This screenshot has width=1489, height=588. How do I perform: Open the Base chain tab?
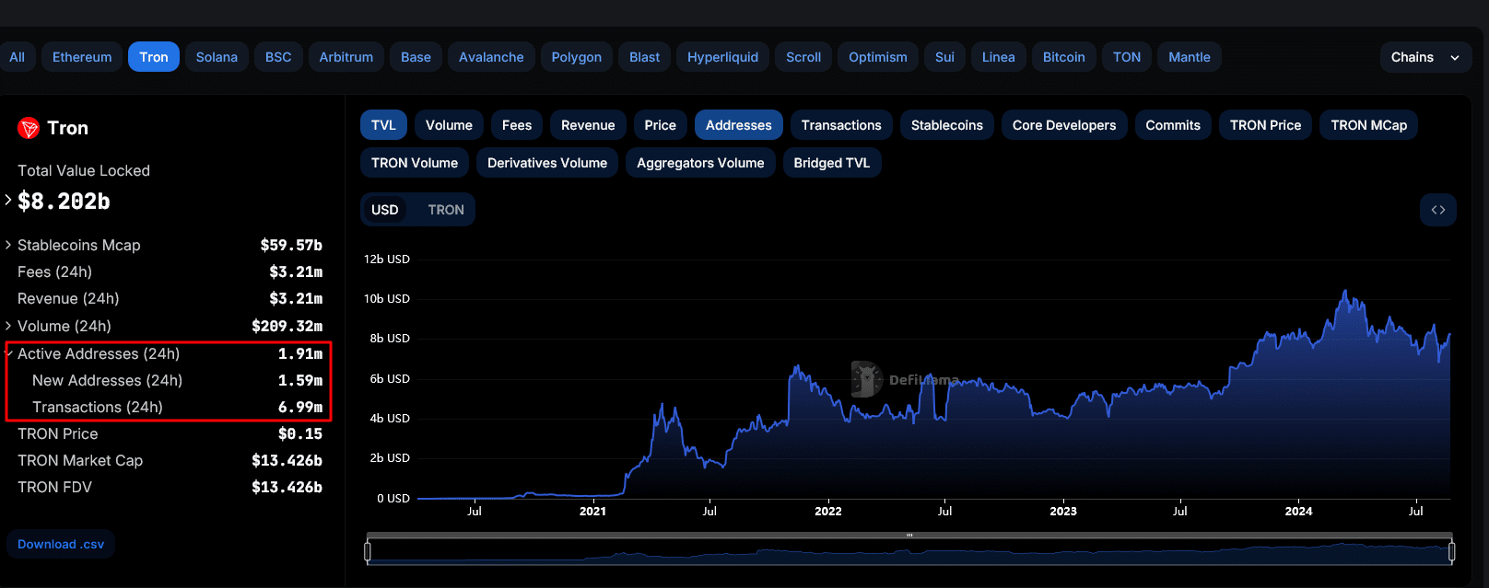point(416,57)
